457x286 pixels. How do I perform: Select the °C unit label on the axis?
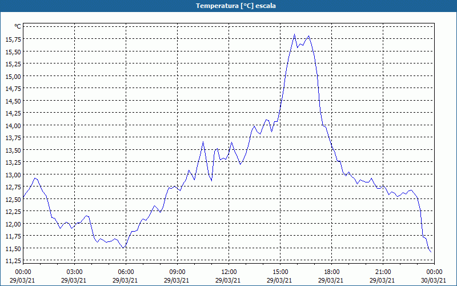click(x=18, y=26)
